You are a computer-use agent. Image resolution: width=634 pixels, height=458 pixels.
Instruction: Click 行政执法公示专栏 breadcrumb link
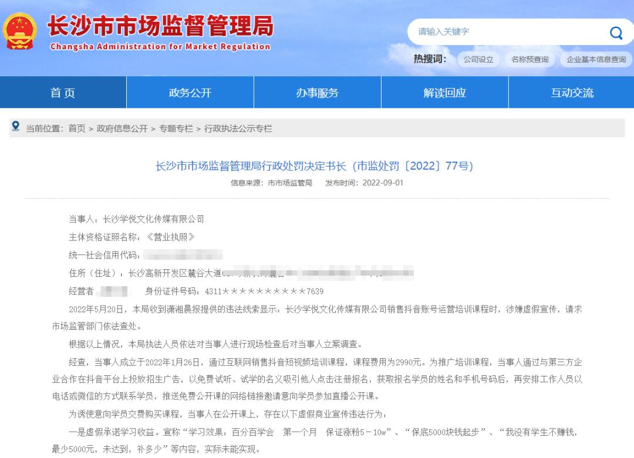238,128
